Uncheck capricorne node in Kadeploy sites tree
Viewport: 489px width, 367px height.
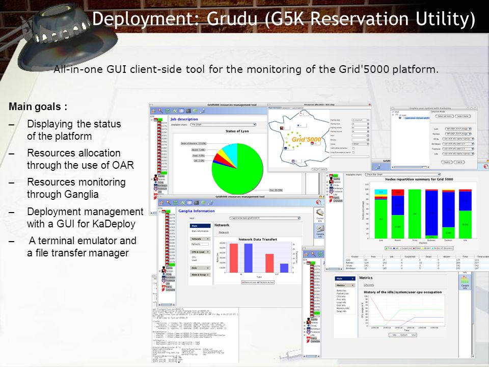click(400, 118)
